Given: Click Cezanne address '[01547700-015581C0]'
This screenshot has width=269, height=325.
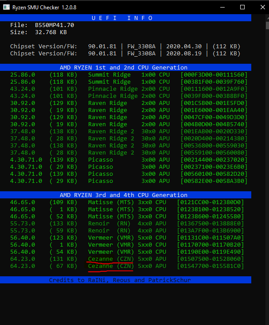Looking at the screenshot, I should tap(211, 266).
